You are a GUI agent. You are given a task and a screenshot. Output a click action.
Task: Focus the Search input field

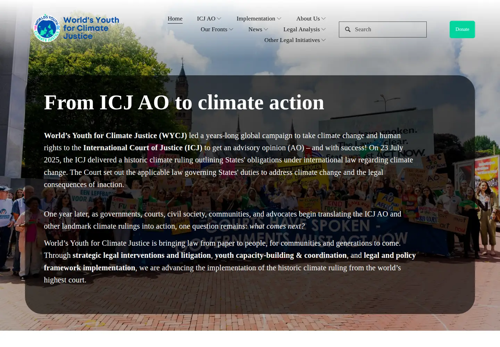tap(383, 29)
